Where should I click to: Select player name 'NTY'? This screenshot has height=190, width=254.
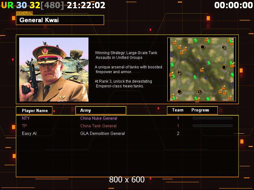tap(26, 118)
